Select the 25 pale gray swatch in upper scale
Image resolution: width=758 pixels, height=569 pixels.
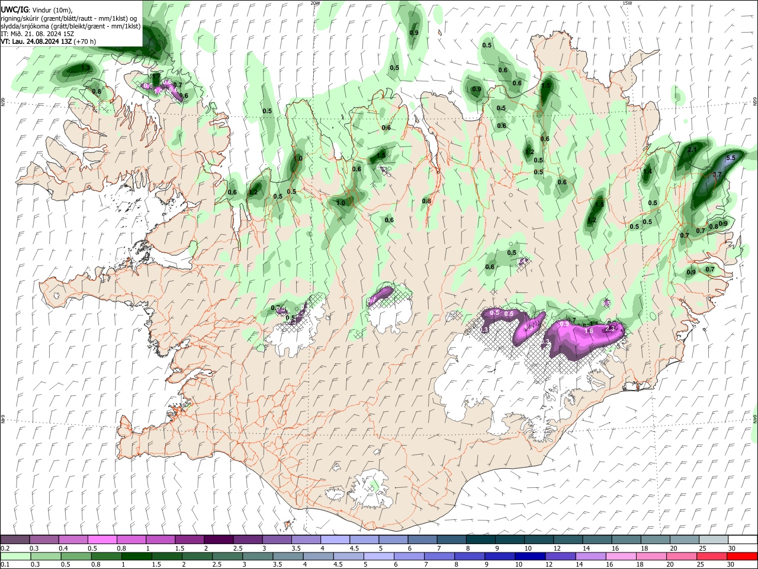(714, 539)
